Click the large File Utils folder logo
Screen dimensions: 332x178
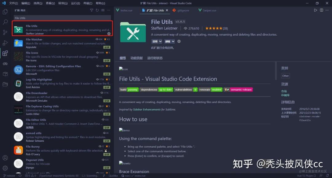(x=133, y=32)
